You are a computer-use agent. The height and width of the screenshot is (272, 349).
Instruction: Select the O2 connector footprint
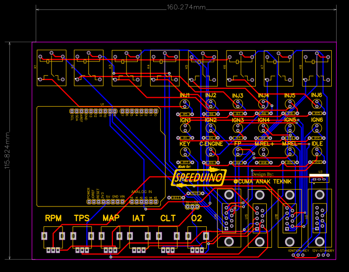click(x=197, y=240)
